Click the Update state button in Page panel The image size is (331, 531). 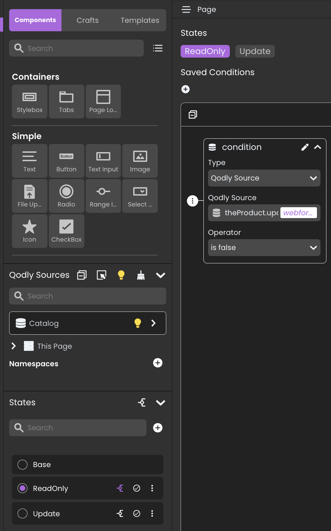255,51
